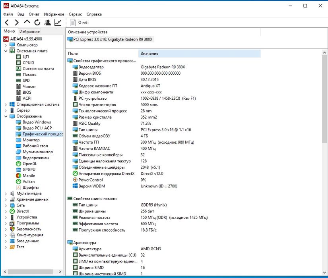Screen dimensions: 328x278
Task: Click the Операционная система Windows icon
Action: (x=12, y=104)
